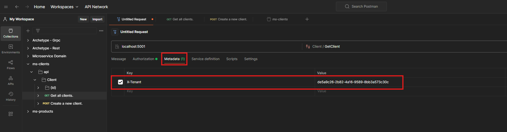
Task: Click the search magnifier icon
Action: (347, 6)
